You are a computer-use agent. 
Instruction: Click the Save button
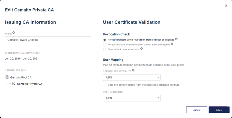[219, 110]
